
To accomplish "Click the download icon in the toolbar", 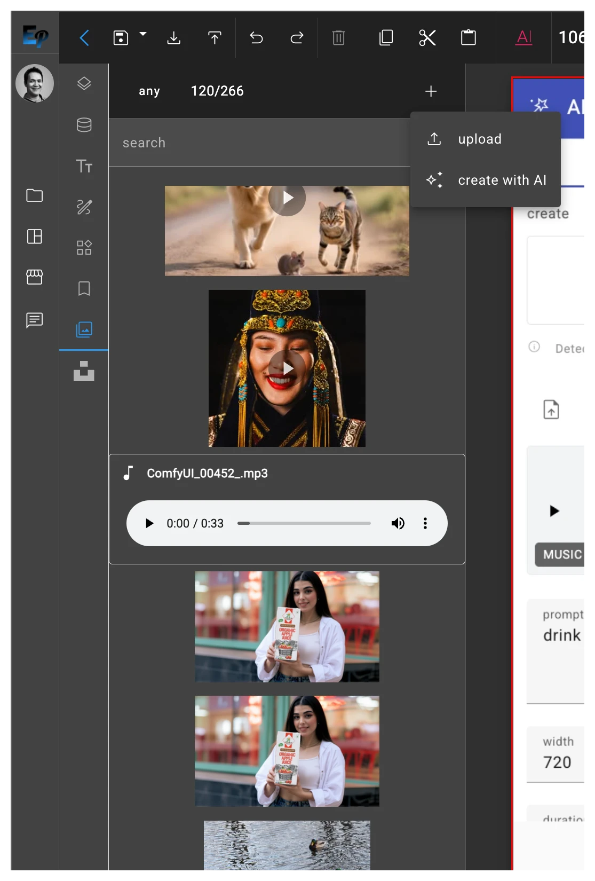I will [173, 38].
